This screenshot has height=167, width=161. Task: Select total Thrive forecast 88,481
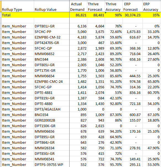click(96, 15)
